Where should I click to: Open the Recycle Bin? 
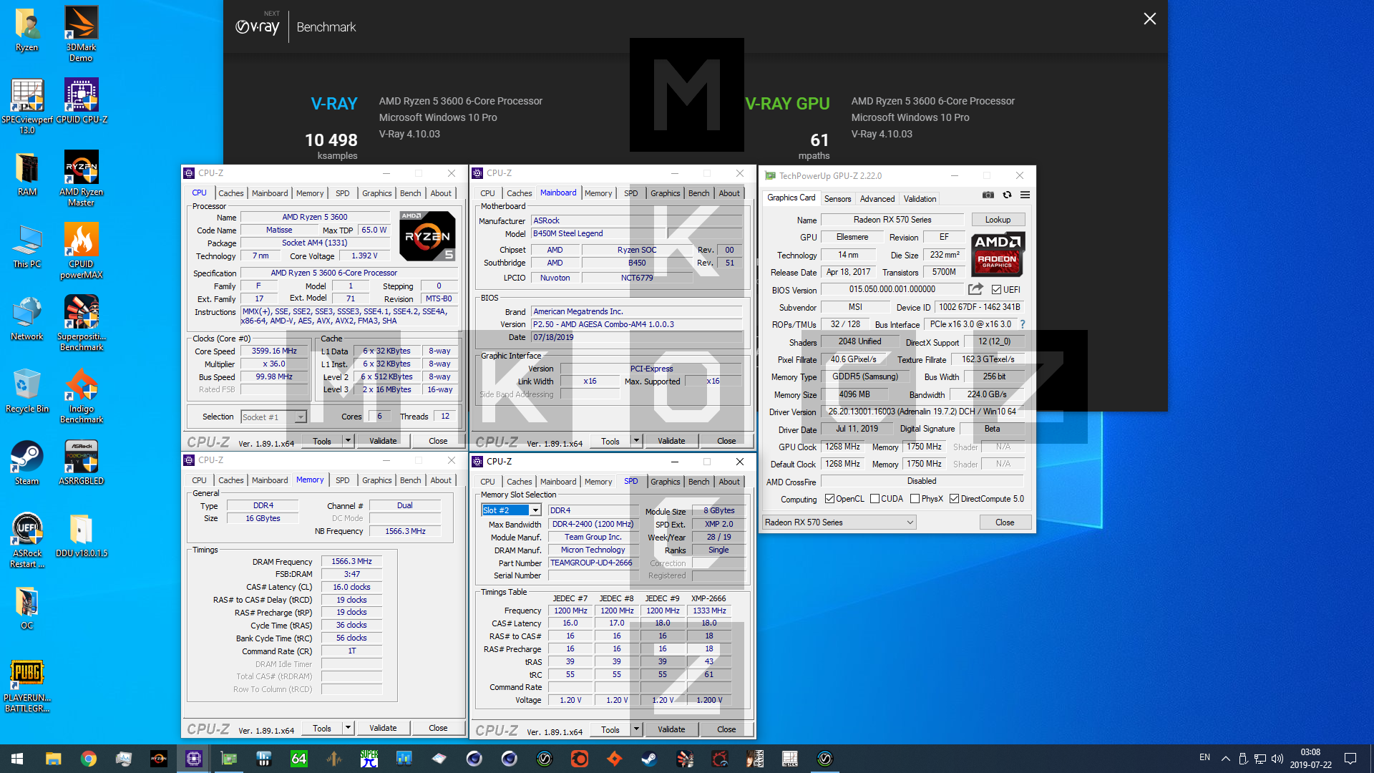(26, 390)
